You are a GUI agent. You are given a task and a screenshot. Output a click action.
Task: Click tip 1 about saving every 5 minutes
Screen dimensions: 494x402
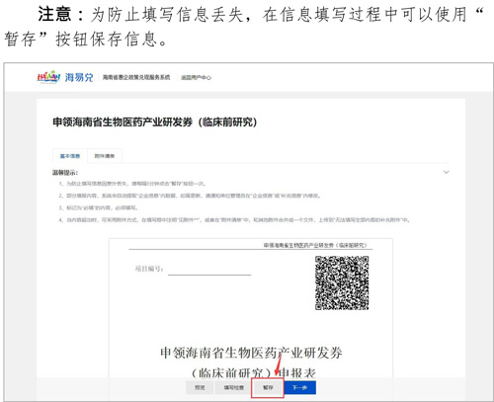tap(133, 184)
